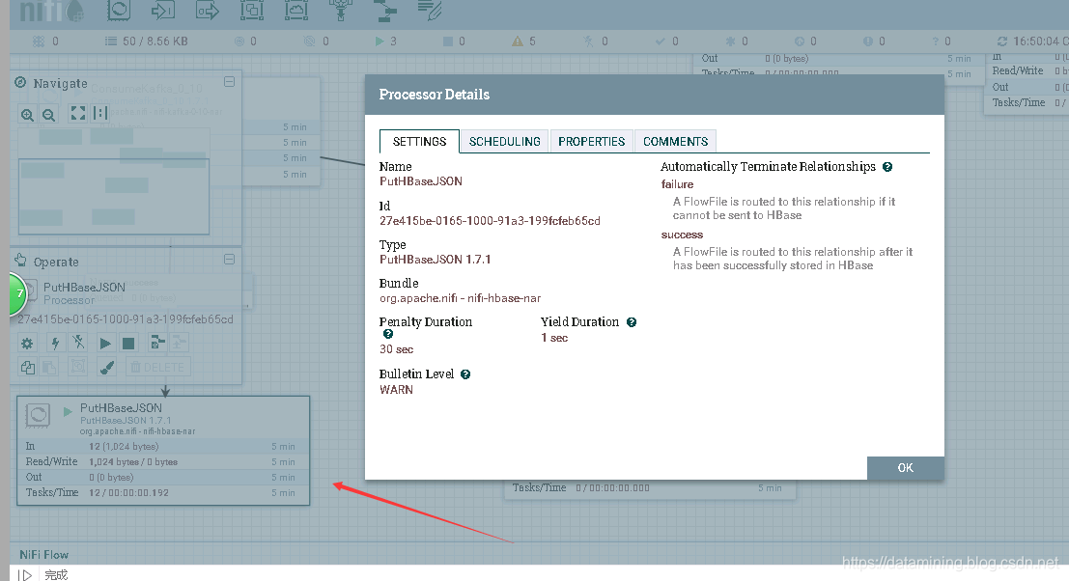The height and width of the screenshot is (581, 1069).
Task: Start the PutHBaseJSON processor
Action: coord(105,344)
